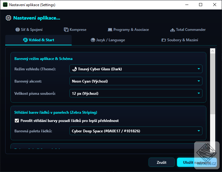Click the globe icon beside Síť & Spojení
The image size is (222, 172).
coord(17,30)
